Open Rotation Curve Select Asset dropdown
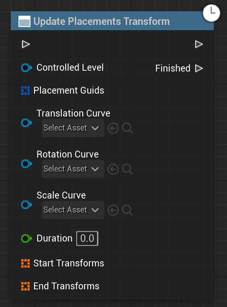 tap(73, 169)
